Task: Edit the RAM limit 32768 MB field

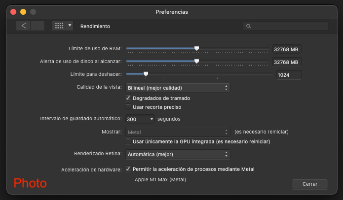Action: tap(287, 49)
